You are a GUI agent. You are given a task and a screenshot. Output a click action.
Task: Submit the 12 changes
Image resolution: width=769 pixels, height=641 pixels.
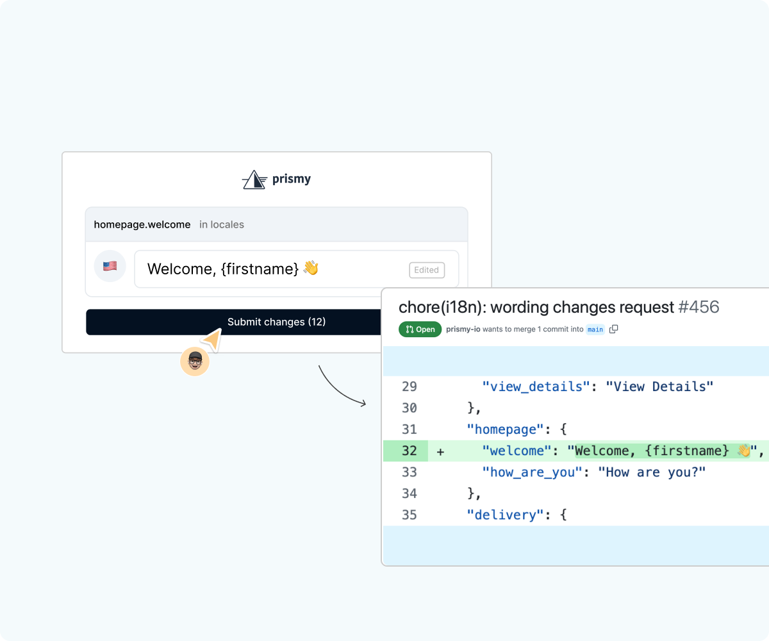click(234, 322)
